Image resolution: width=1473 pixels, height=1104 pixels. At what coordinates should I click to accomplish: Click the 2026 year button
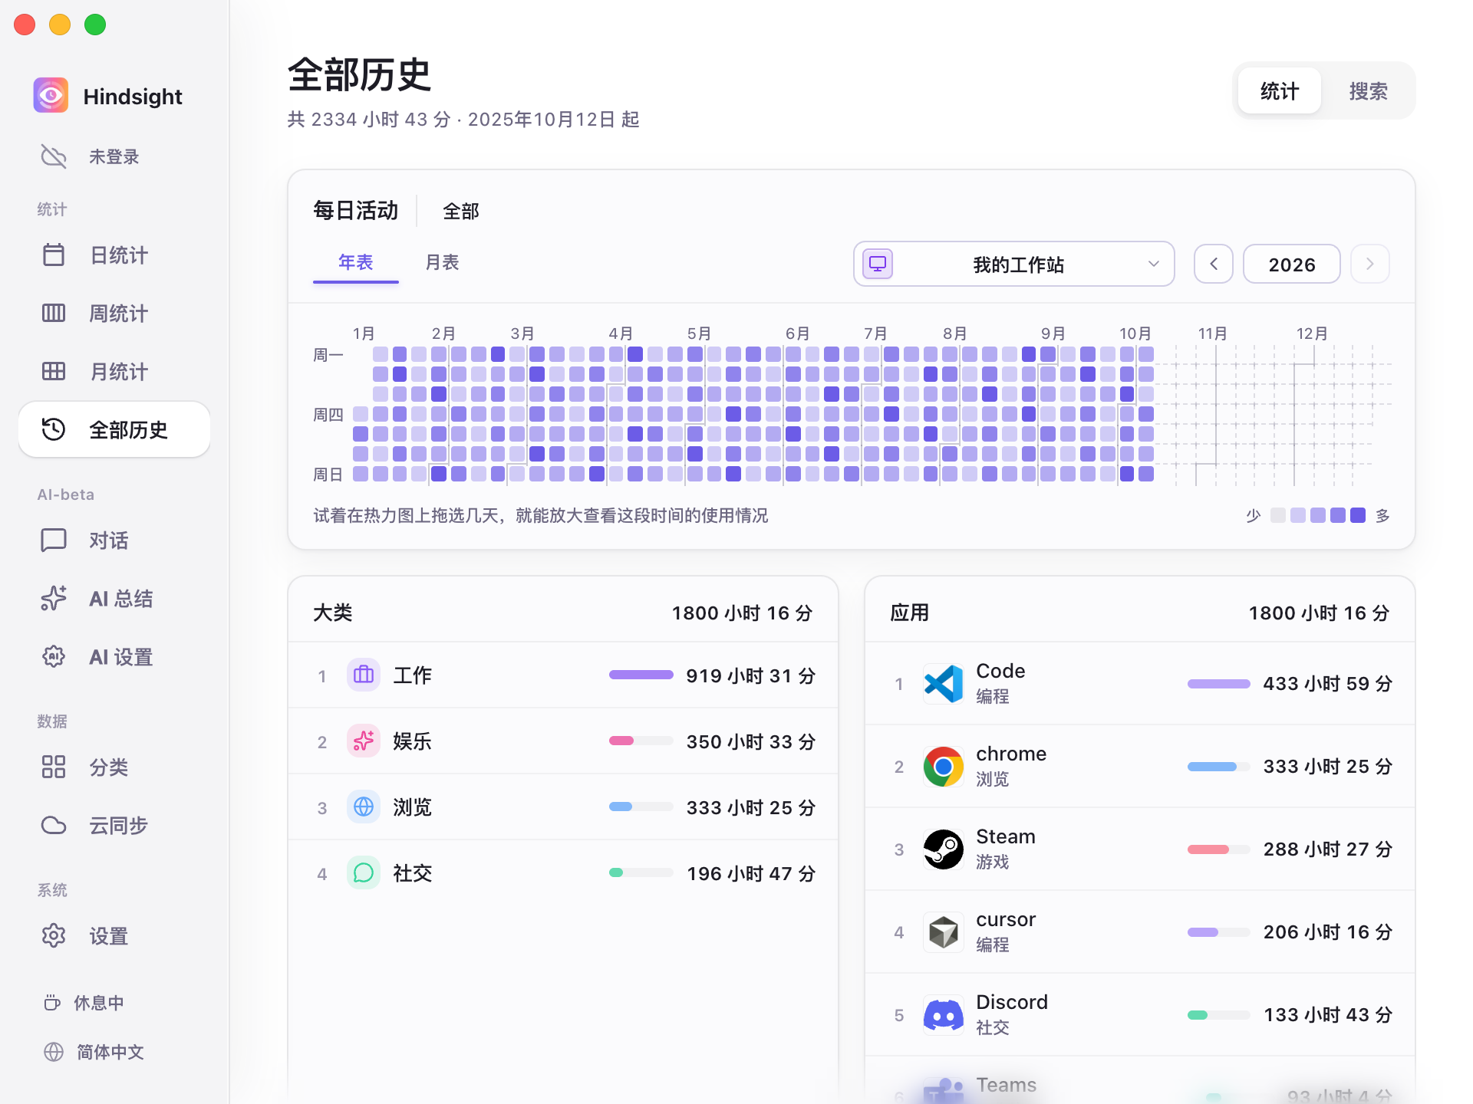[x=1292, y=264]
